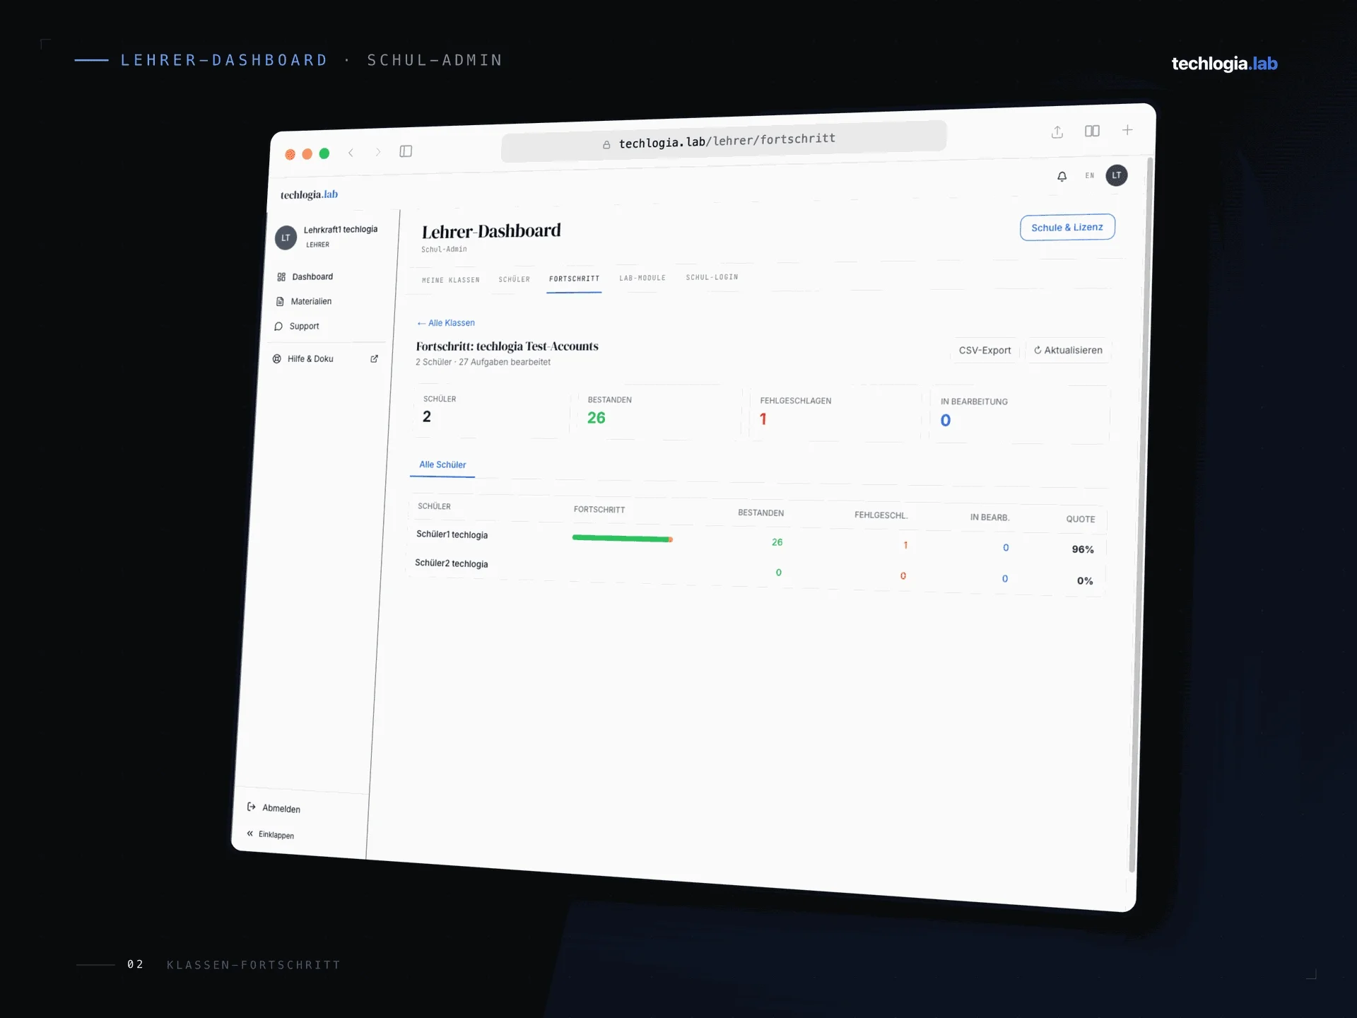Open a new browser tab with plus
This screenshot has width=1357, height=1018.
pyautogui.click(x=1127, y=130)
